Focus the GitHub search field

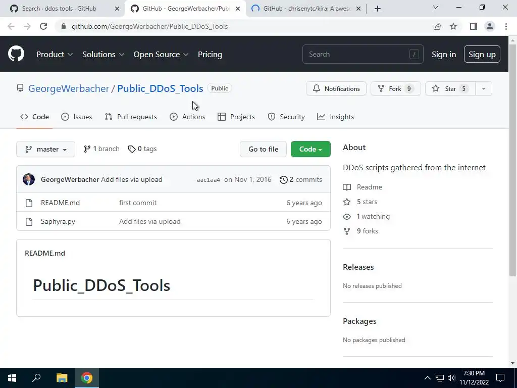click(x=363, y=54)
